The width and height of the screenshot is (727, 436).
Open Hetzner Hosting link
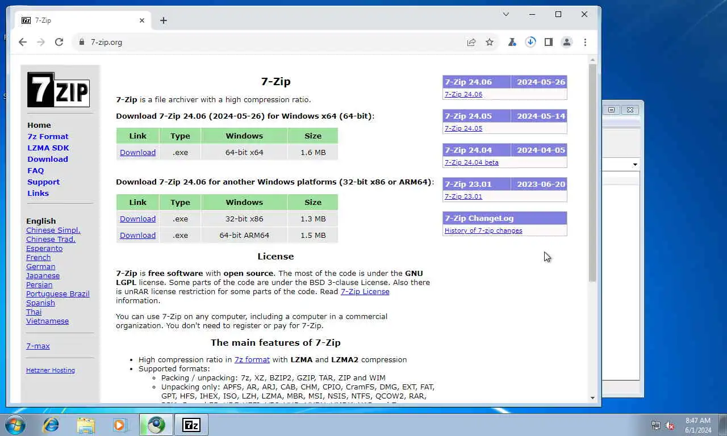[x=51, y=370]
